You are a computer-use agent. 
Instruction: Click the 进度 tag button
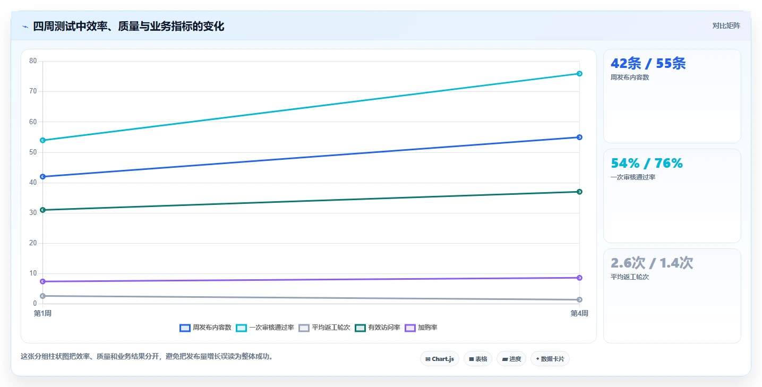[511, 359]
